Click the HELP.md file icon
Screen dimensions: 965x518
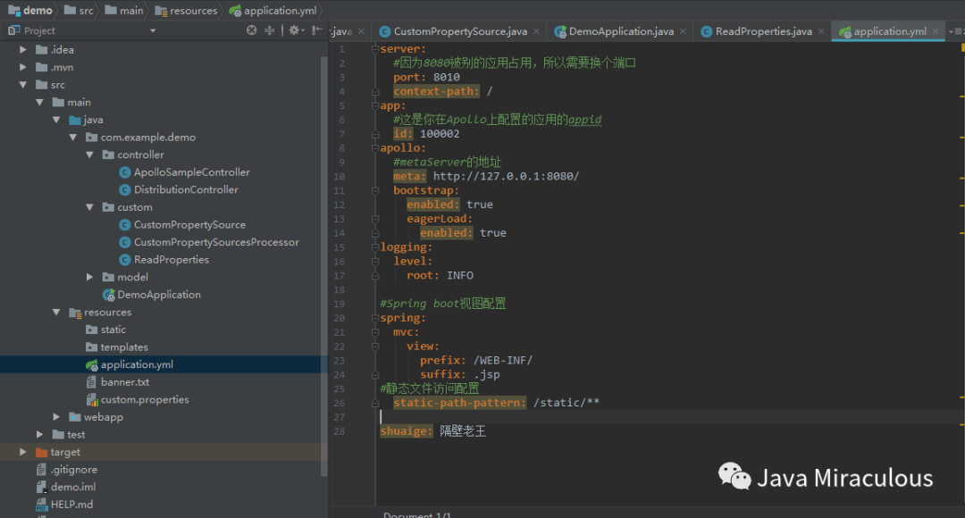41,505
